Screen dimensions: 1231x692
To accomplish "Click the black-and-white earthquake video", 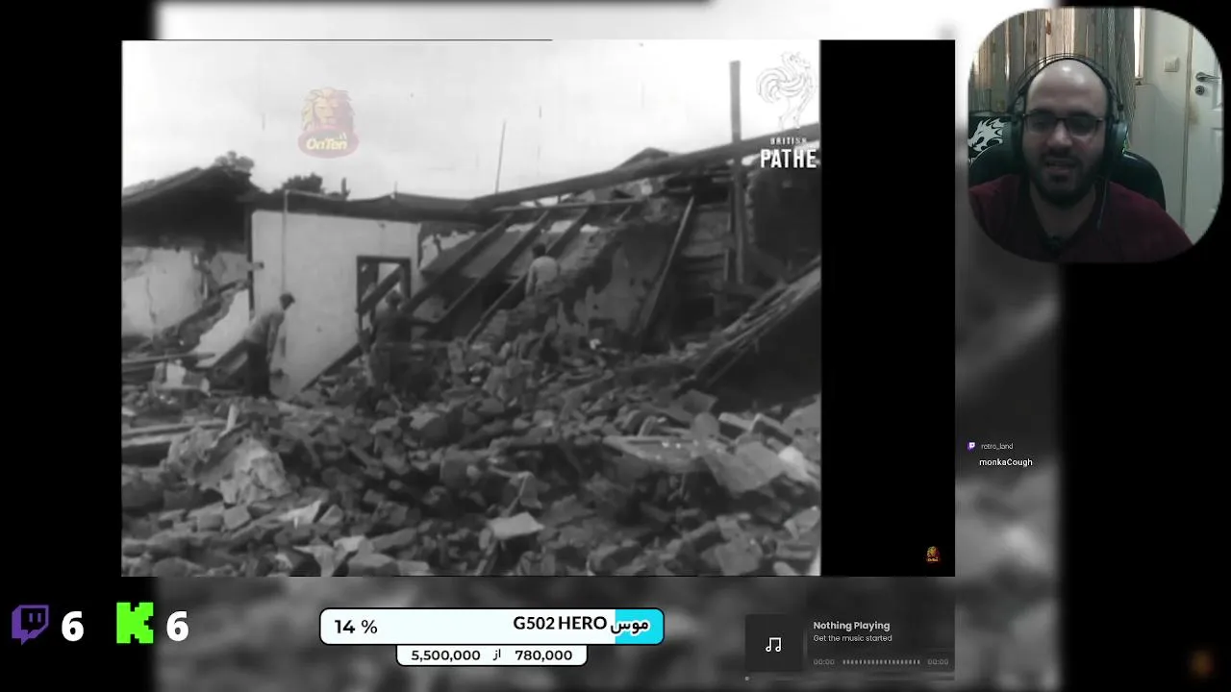I will (471, 308).
